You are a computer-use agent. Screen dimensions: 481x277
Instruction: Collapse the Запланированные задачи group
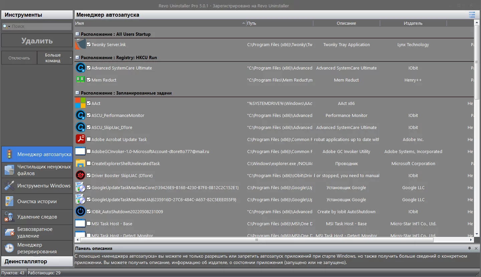[x=77, y=93]
